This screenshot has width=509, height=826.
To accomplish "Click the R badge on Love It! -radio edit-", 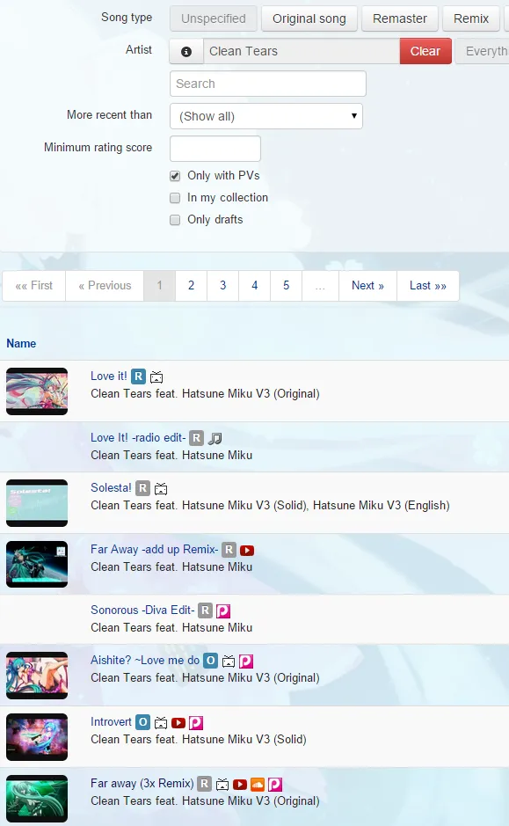I will (196, 438).
